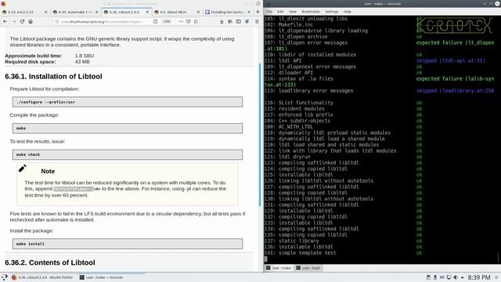This screenshot has width=501, height=282.
Task: Open Konsole Settings menu
Action: point(332,12)
